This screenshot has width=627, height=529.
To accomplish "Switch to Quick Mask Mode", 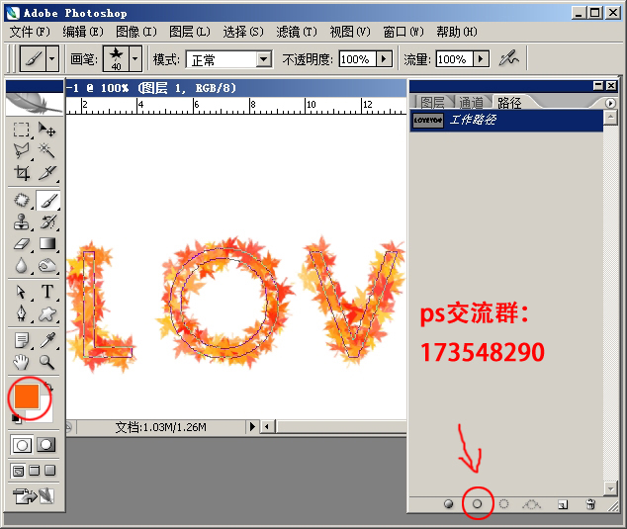I will coord(45,445).
